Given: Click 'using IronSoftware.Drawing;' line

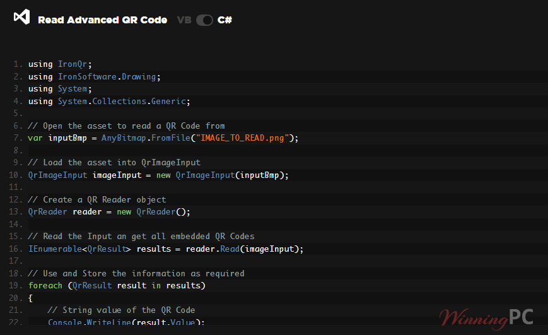Looking at the screenshot, I should coord(95,77).
